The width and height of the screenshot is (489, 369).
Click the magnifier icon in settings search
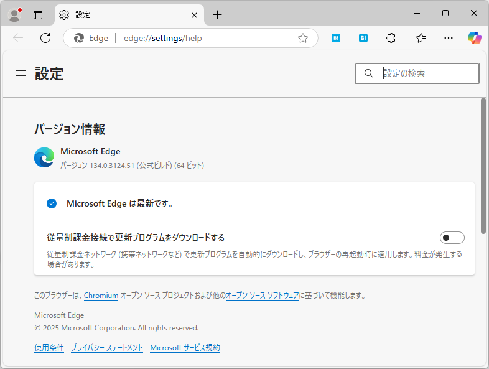tap(369, 73)
